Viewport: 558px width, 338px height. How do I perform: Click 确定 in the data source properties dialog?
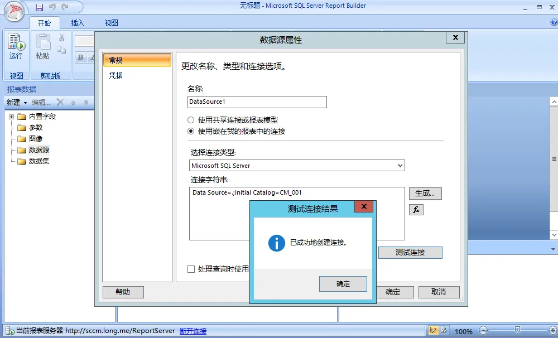(x=395, y=292)
